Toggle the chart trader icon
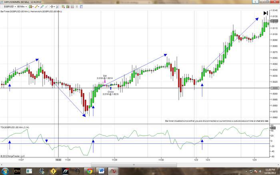This screenshot has width=280, height=175. point(63,7)
